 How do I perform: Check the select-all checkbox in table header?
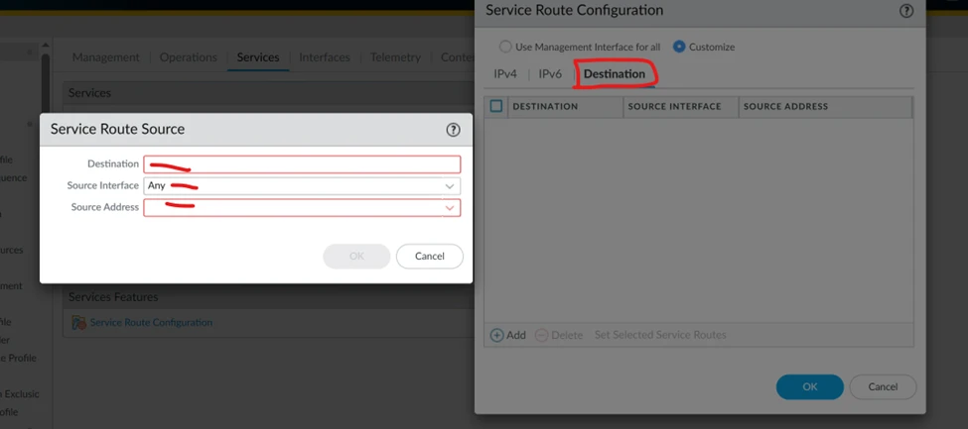[496, 106]
